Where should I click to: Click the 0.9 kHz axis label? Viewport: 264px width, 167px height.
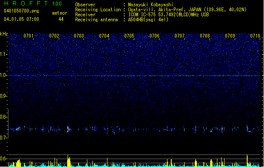[4, 96]
